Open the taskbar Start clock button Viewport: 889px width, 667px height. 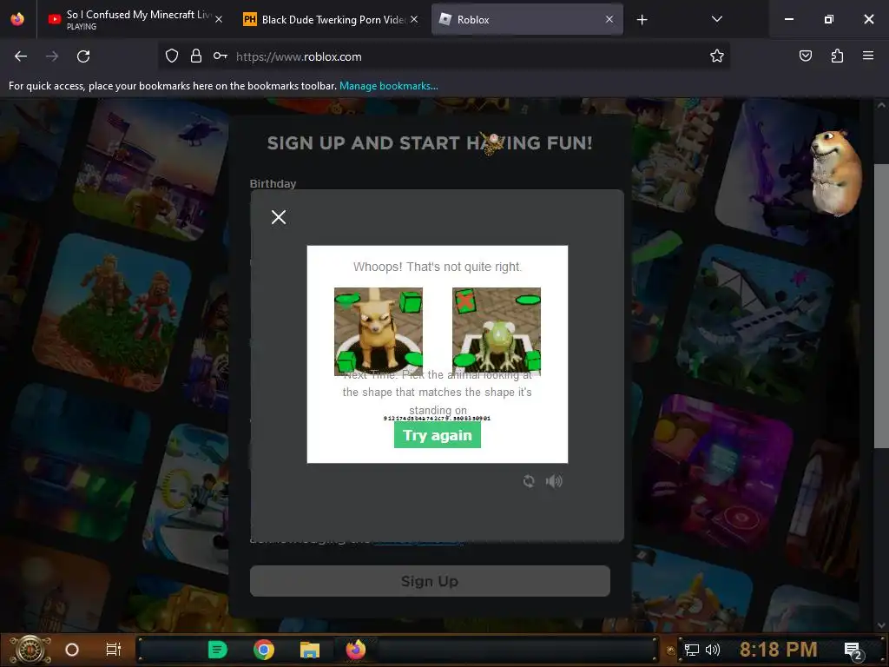(30, 650)
